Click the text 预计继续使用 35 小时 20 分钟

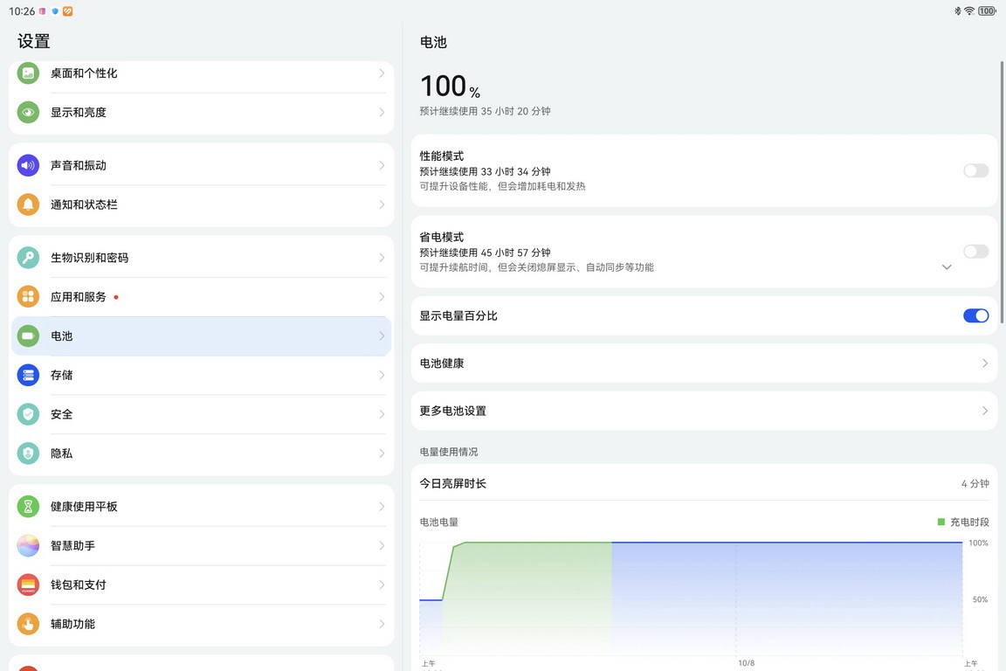pos(485,111)
